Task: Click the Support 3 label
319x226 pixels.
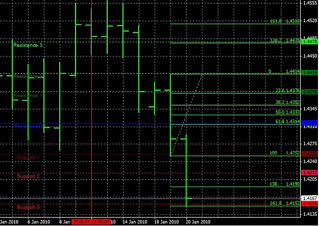Action: (x=28, y=207)
